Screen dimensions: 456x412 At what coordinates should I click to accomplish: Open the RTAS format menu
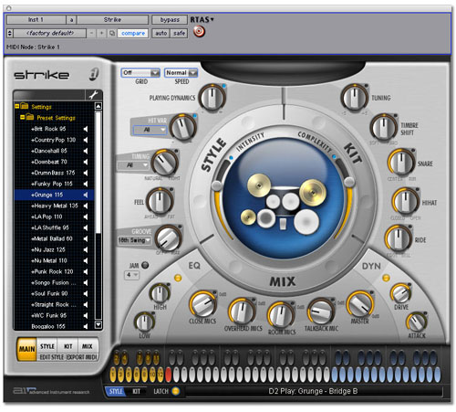click(x=202, y=20)
